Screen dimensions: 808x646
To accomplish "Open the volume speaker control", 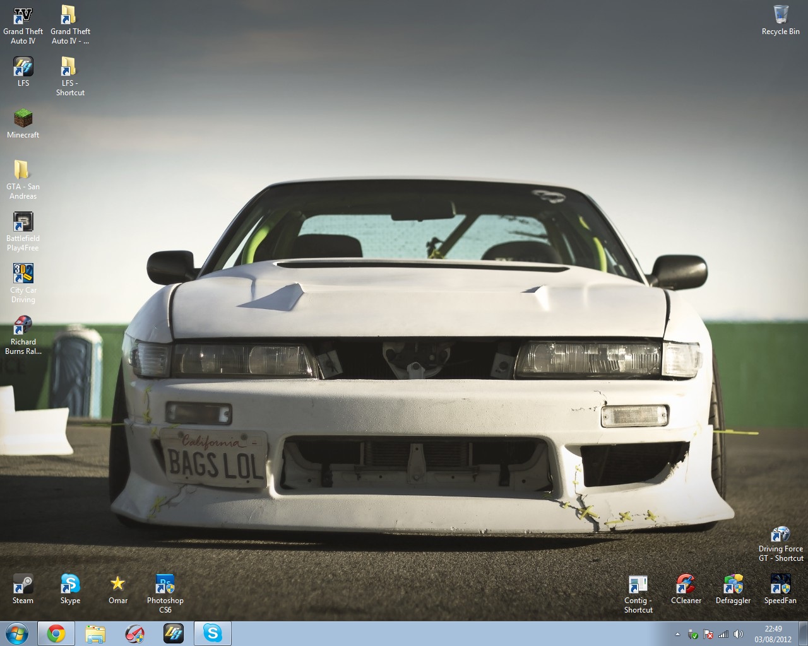I will [739, 634].
